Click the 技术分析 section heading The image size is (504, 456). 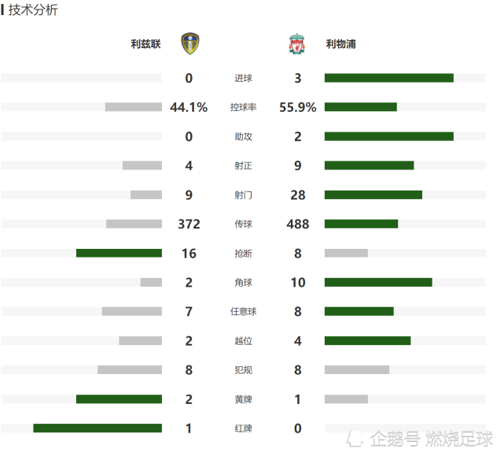pyautogui.click(x=33, y=9)
